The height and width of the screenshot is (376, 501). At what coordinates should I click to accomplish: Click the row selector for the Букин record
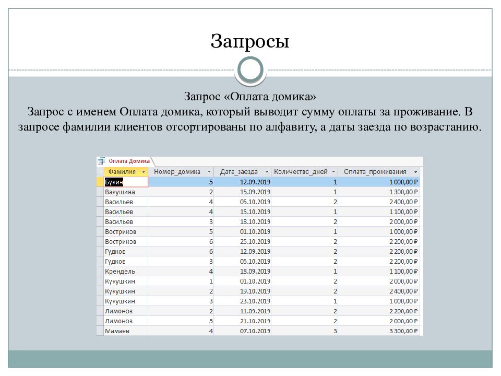click(x=100, y=182)
